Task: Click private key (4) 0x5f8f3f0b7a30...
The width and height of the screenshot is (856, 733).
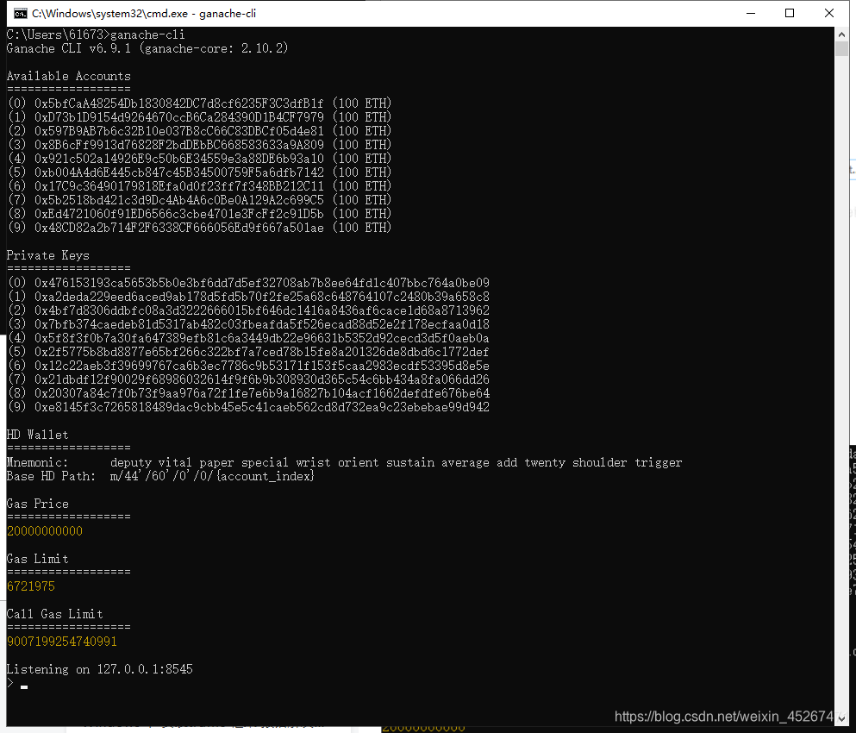Action: click(262, 337)
